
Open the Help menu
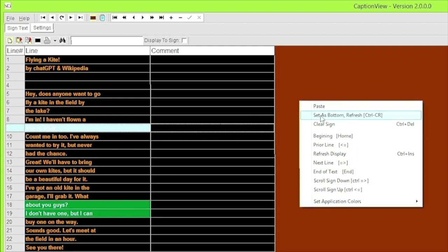click(x=24, y=18)
